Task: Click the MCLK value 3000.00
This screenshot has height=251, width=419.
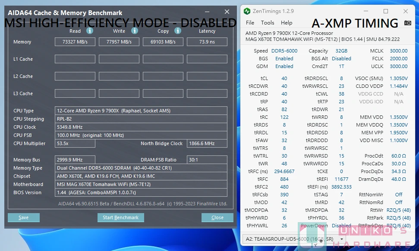Action: (399, 51)
